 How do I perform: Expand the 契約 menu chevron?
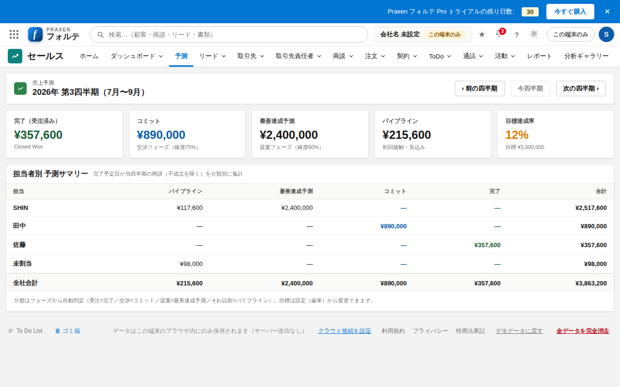(415, 56)
